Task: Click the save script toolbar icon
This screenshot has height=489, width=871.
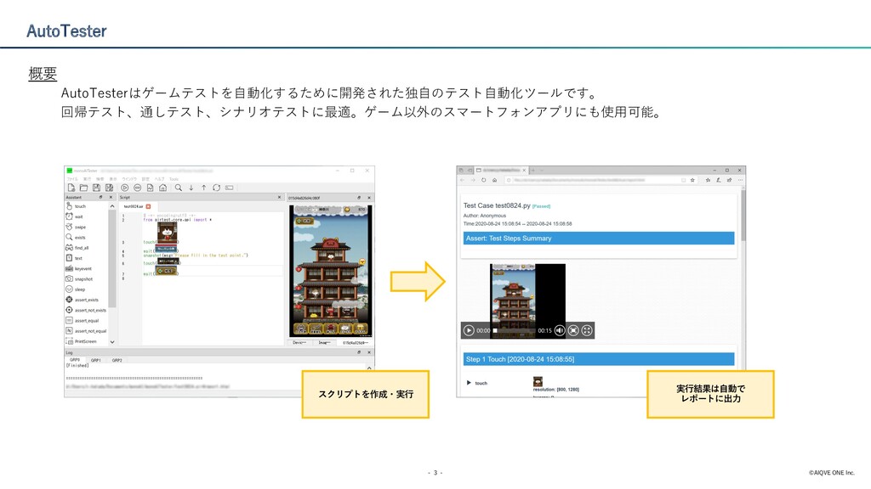Action: coord(96,188)
